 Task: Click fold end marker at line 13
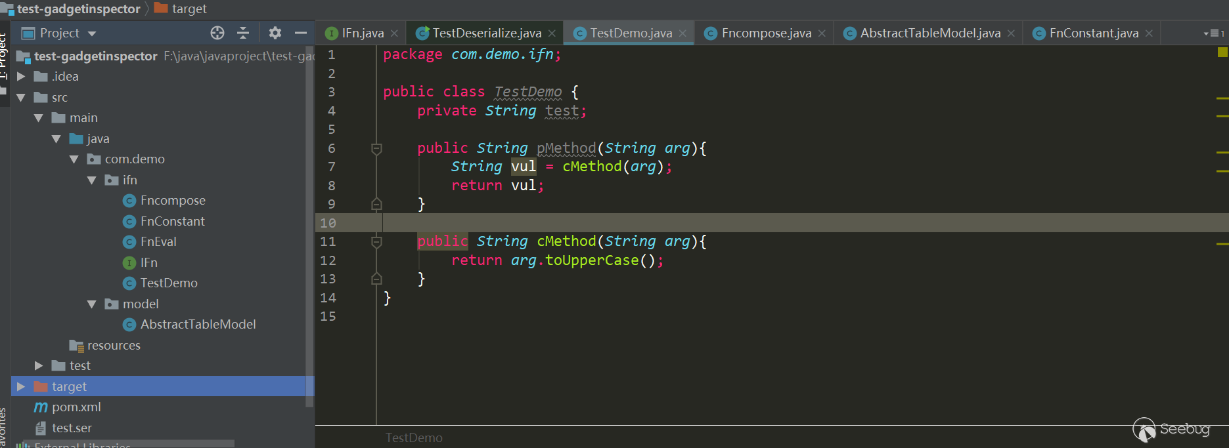(376, 279)
